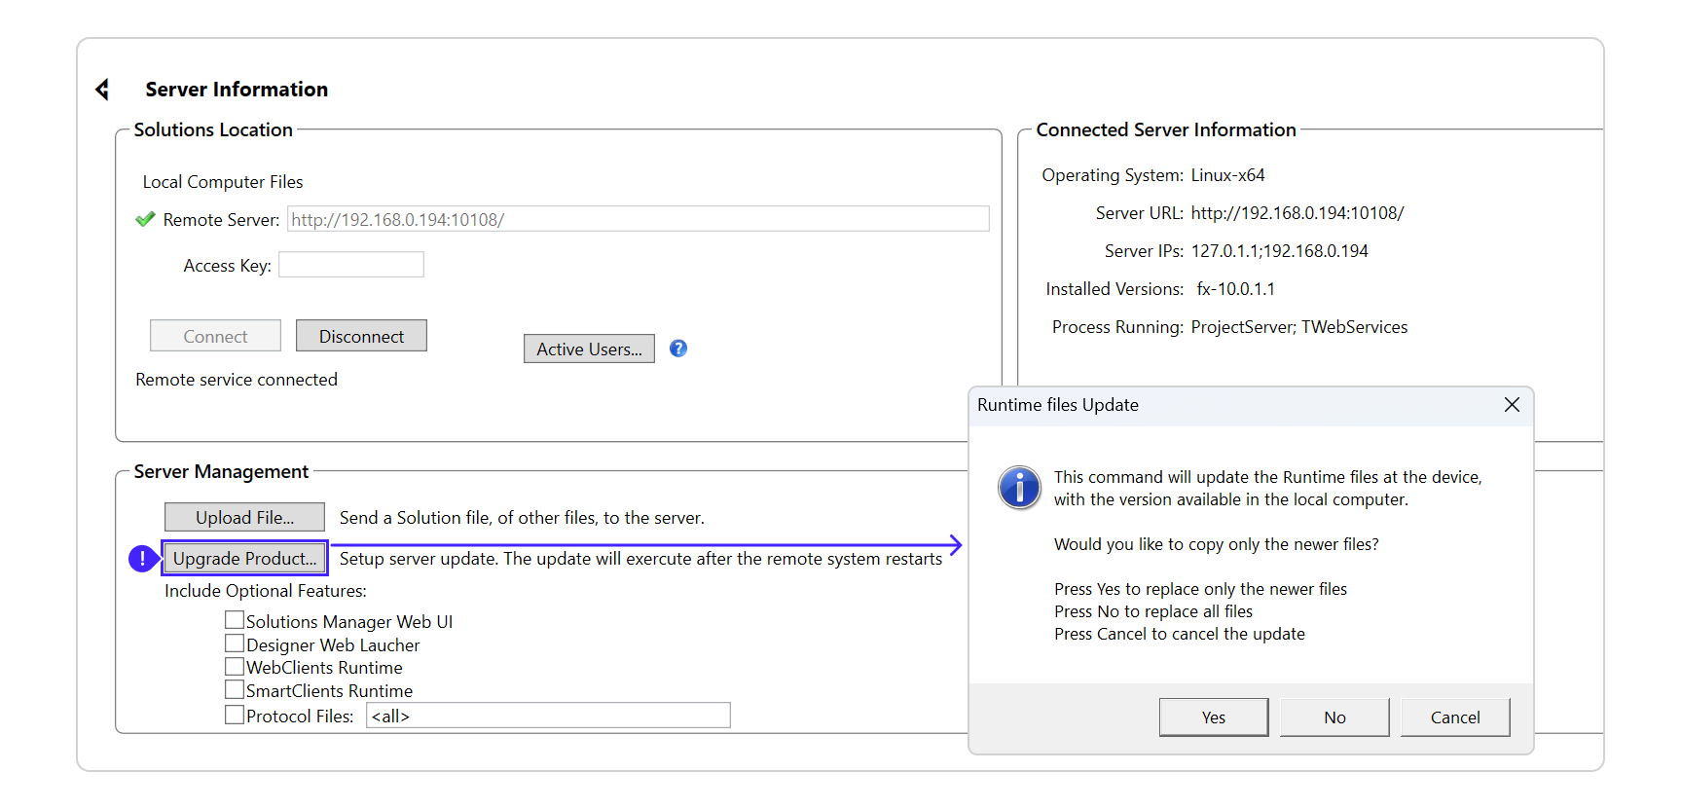Focus the Access Key input box

coord(350,265)
